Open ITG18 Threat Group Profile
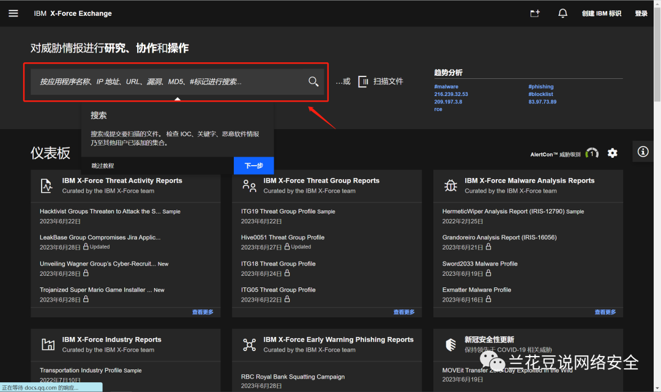Viewport: 661px width, 392px height. tap(278, 264)
